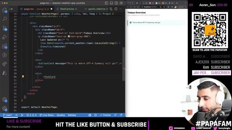Click the browser reload button
This screenshot has width=232, height=130.
[x=134, y=7]
